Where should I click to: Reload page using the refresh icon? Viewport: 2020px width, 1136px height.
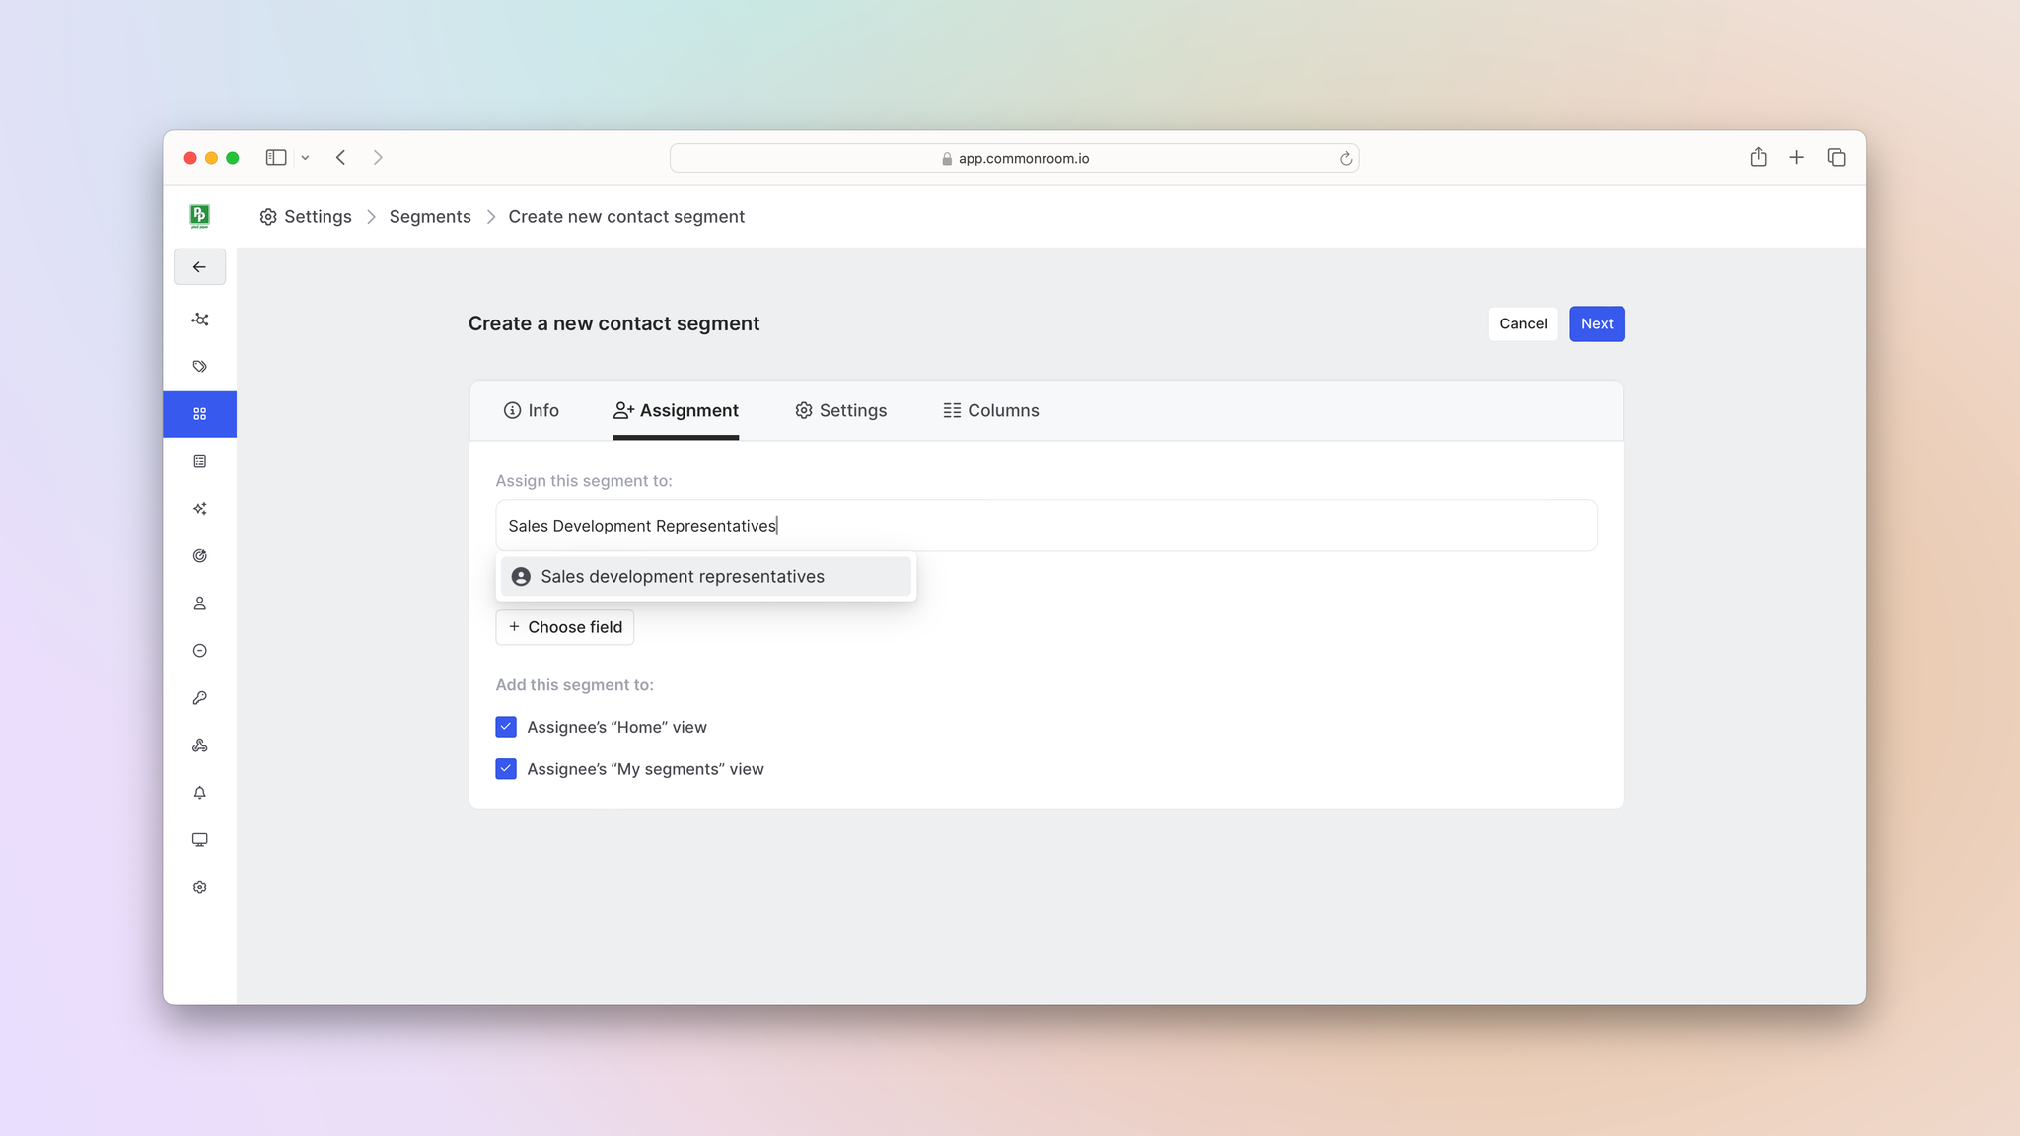[x=1345, y=159]
